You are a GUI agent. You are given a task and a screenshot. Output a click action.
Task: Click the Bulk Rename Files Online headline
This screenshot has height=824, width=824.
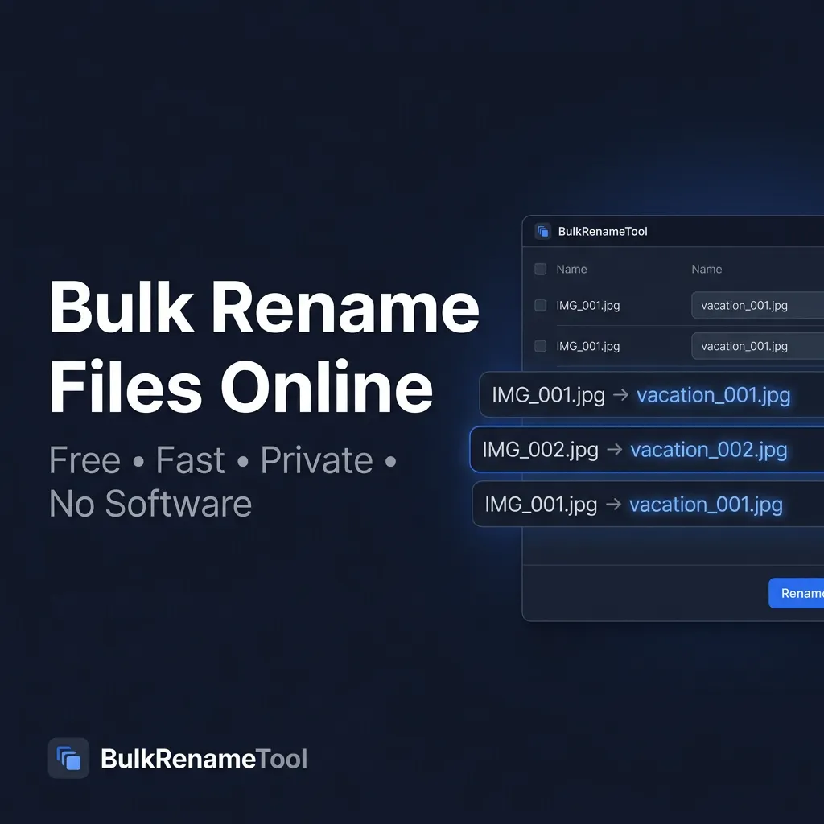(x=264, y=347)
